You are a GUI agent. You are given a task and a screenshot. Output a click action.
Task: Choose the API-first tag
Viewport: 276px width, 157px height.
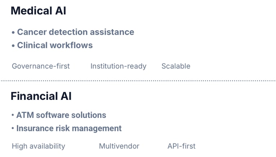pos(181,146)
